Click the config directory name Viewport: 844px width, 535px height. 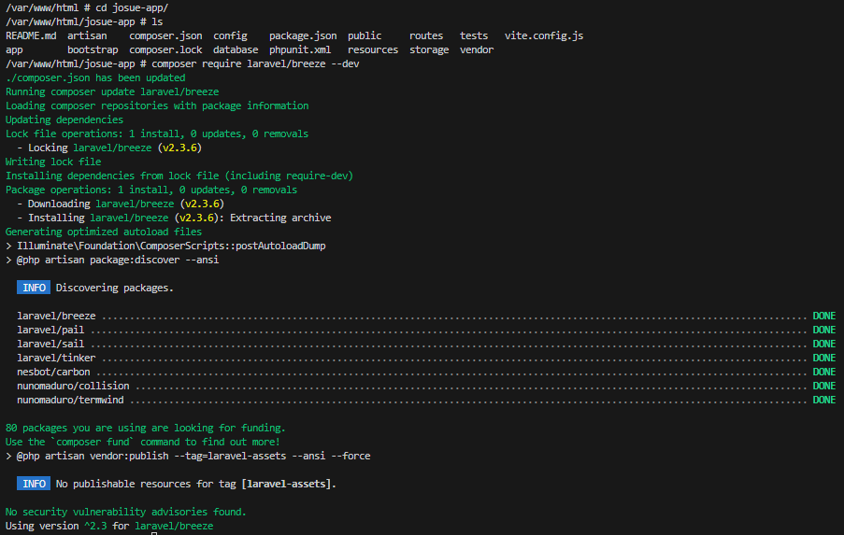pos(230,36)
